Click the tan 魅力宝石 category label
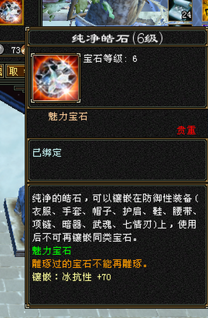This screenshot has width=208, height=318. [68, 117]
